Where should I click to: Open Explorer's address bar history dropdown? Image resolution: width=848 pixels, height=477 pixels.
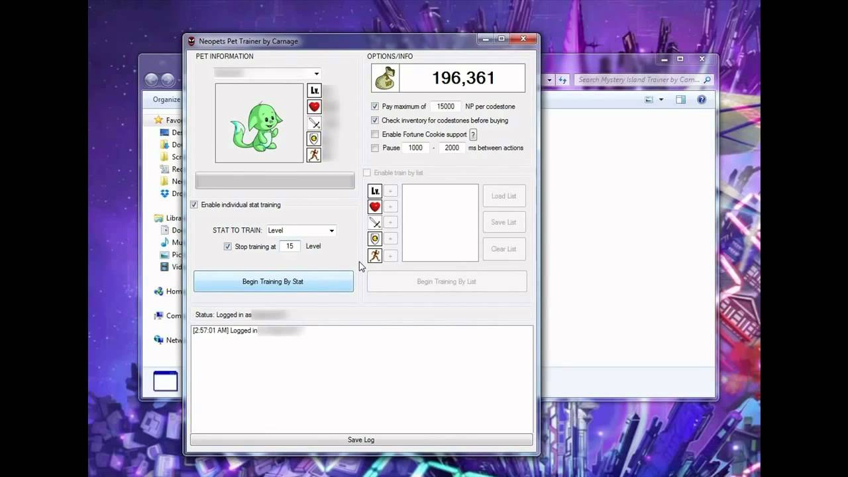[549, 80]
